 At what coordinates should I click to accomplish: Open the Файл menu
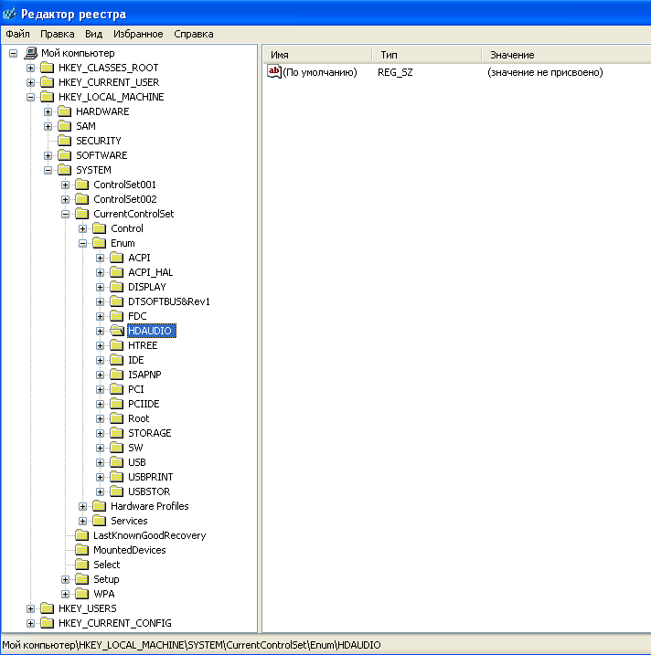(x=17, y=34)
